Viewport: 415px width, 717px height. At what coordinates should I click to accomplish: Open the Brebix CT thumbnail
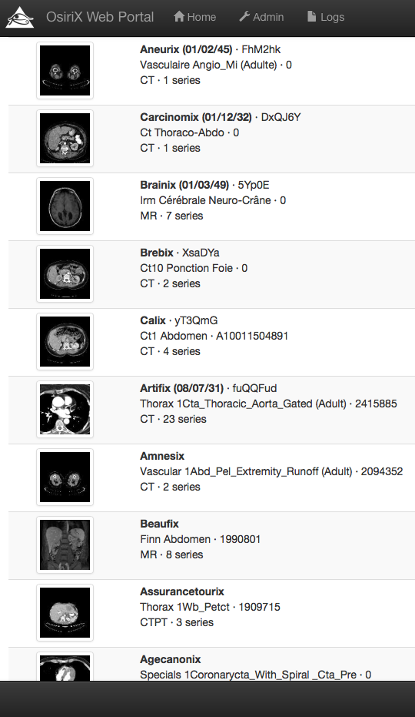point(65,273)
